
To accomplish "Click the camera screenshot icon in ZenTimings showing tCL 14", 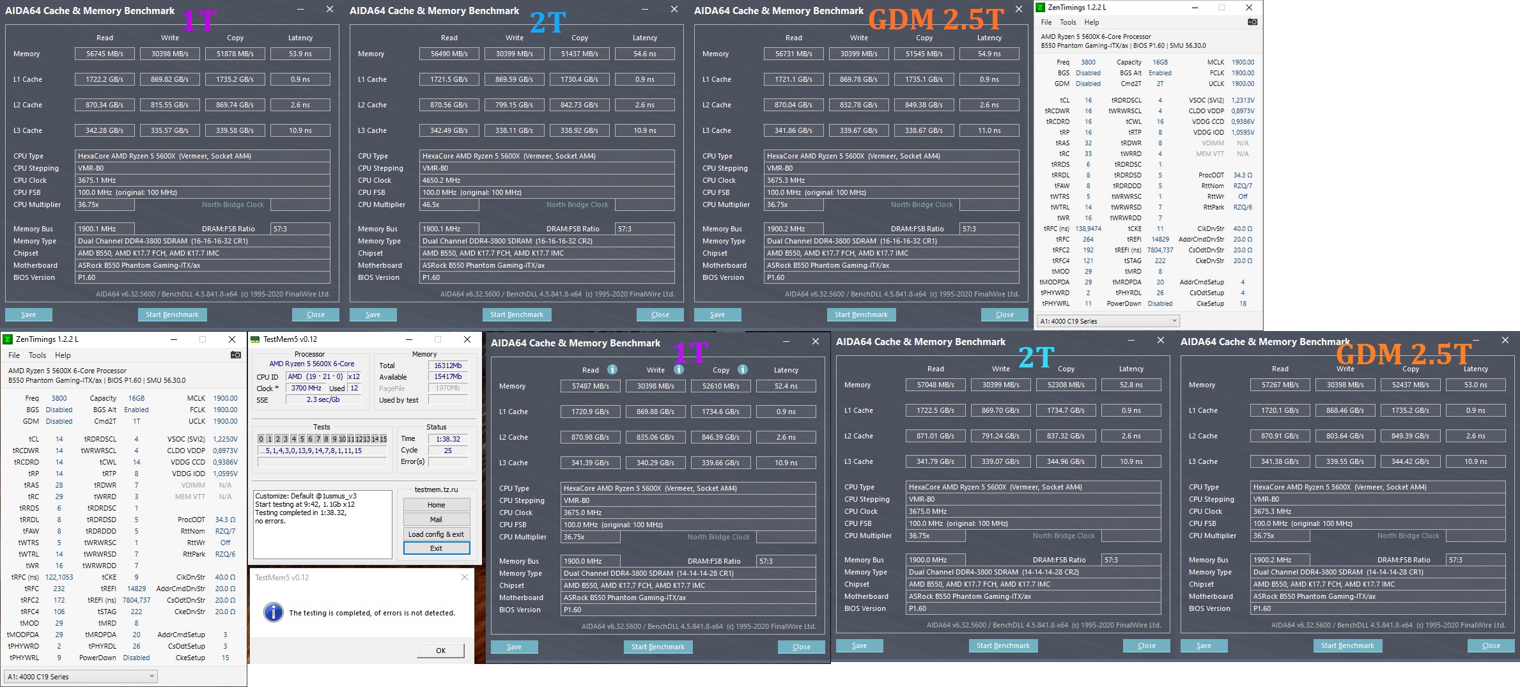I will 236,355.
